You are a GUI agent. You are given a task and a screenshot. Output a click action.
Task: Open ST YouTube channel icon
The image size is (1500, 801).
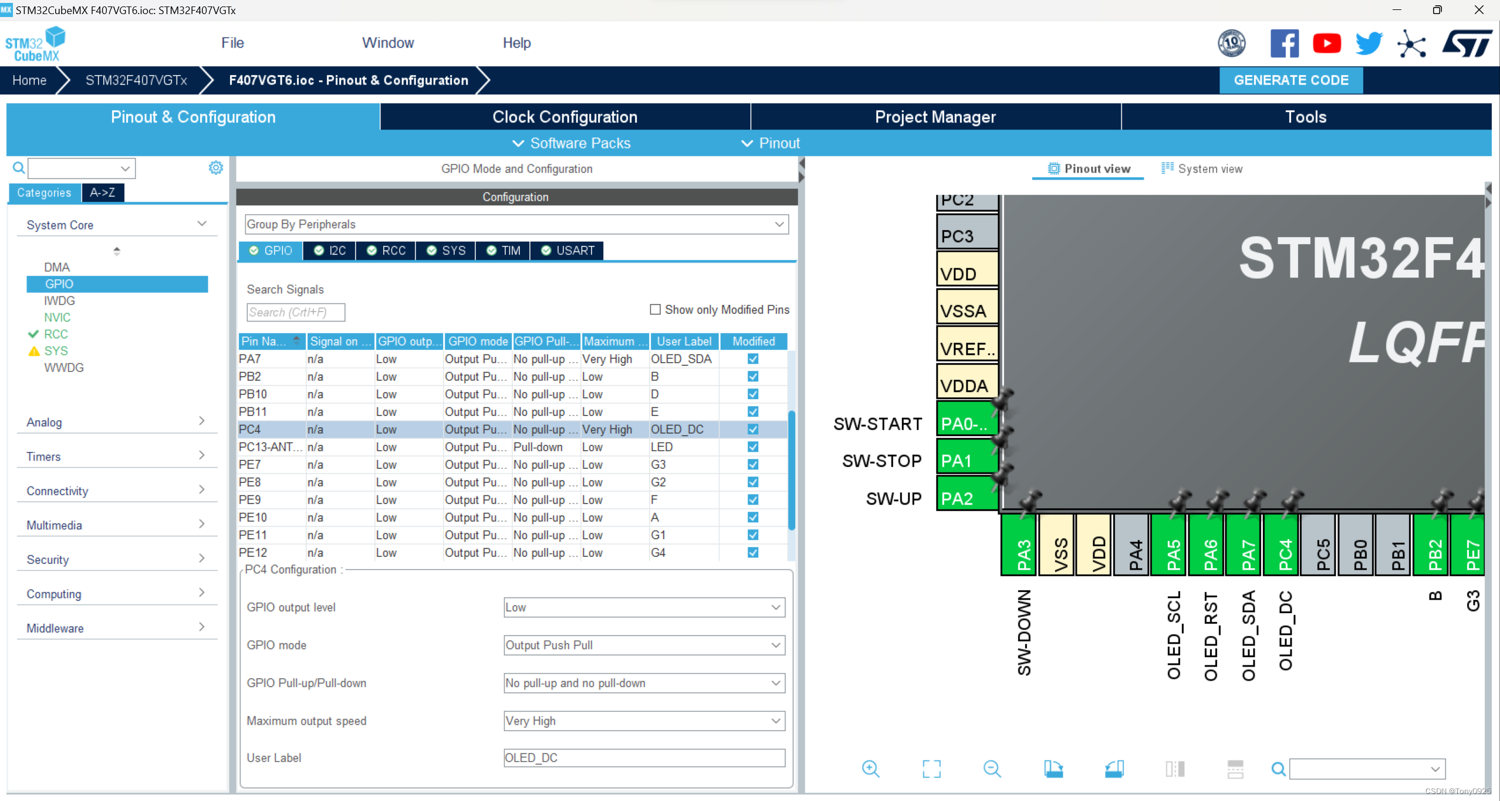pos(1326,43)
